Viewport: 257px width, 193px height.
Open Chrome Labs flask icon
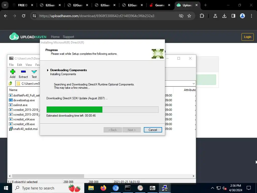(215, 16)
